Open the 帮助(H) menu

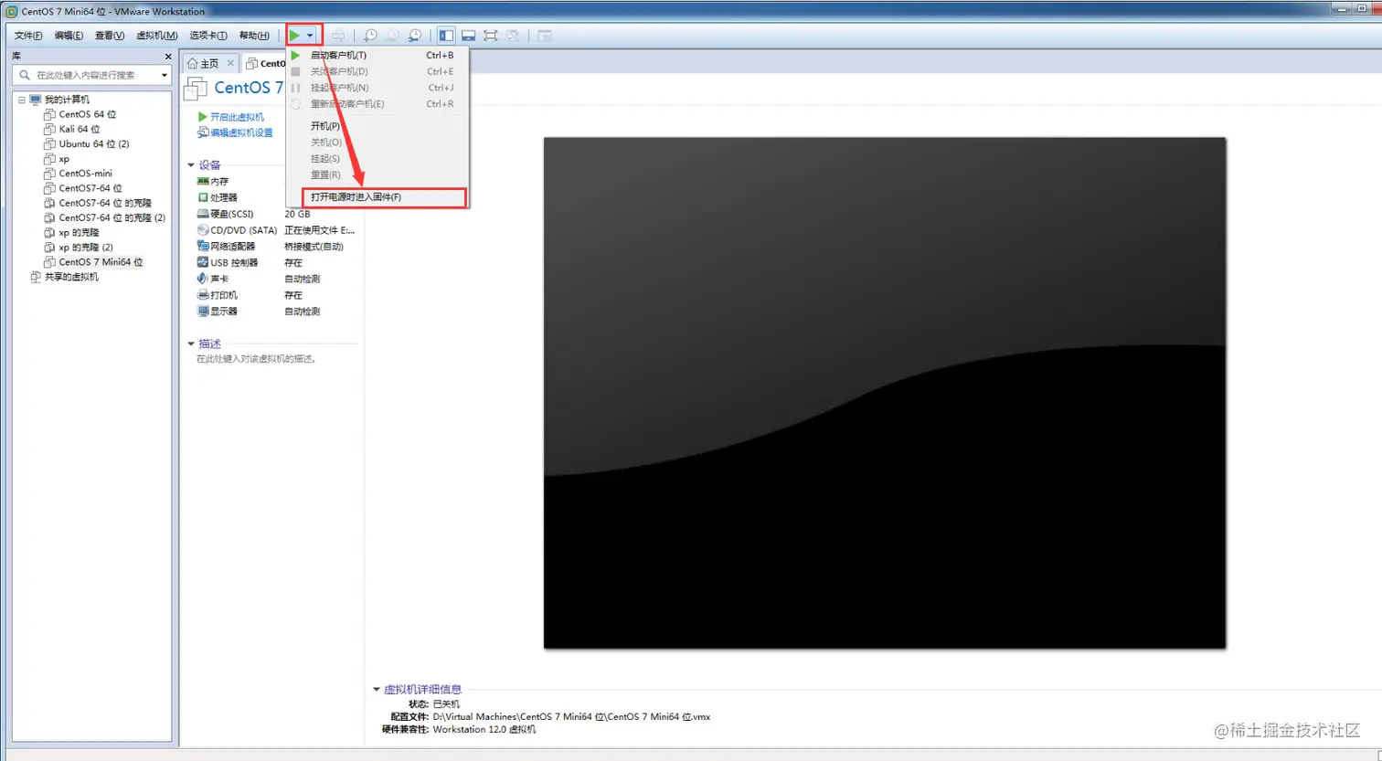pos(254,36)
